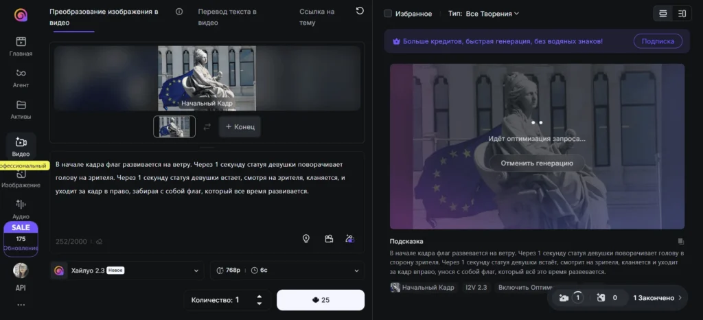Click the Начальный Кадр preview image

(207, 78)
